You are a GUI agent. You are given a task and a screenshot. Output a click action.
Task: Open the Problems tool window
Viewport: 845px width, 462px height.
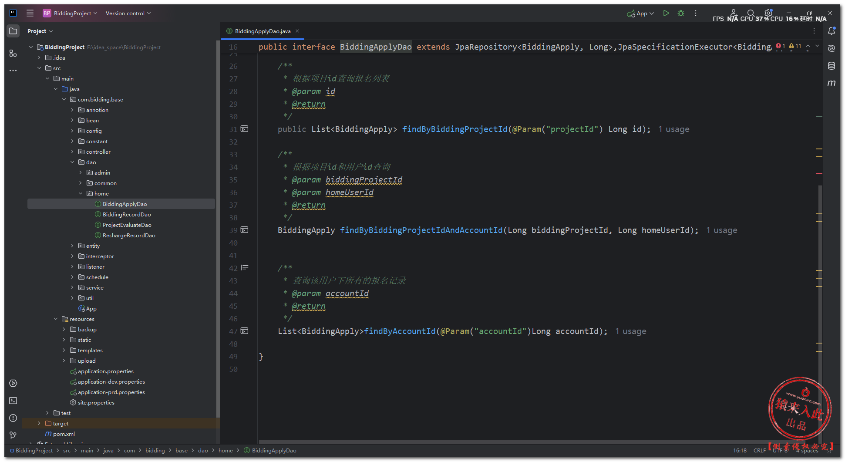point(13,418)
